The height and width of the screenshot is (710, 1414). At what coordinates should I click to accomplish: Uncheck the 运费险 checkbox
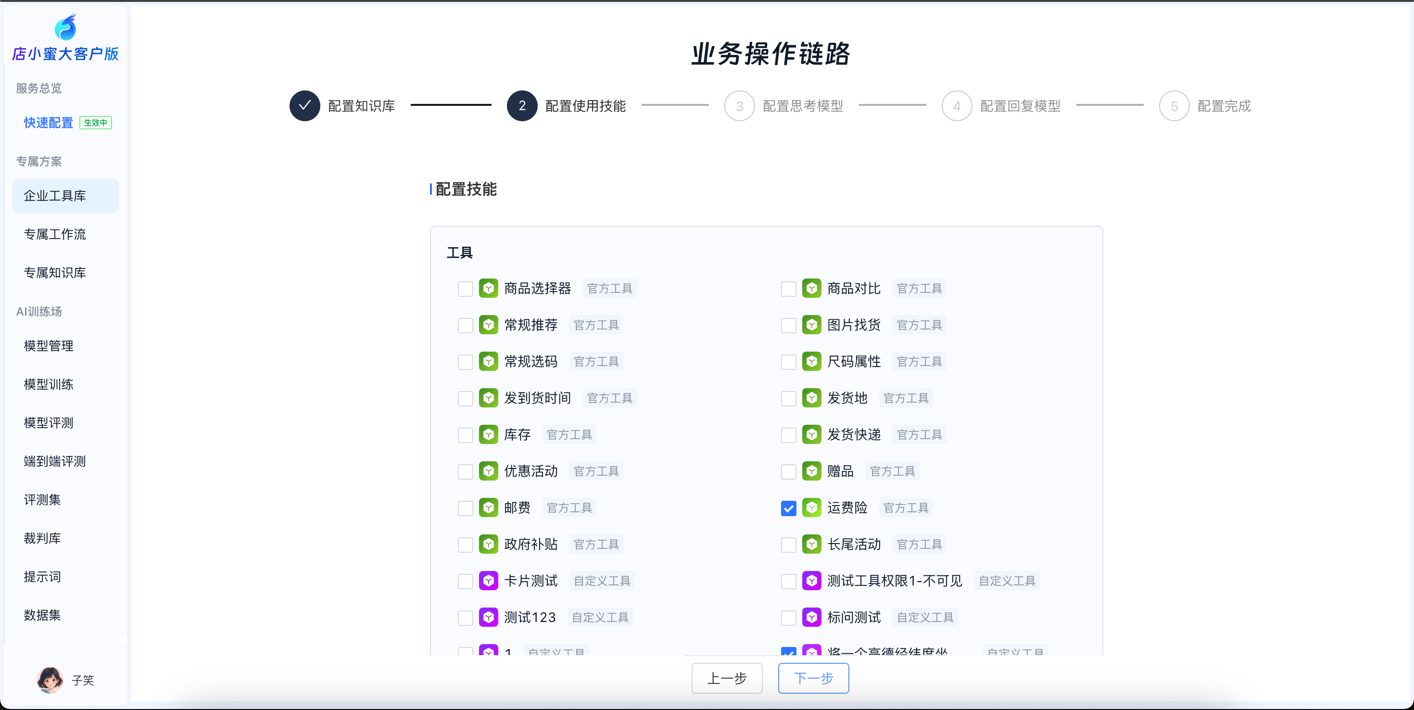click(x=788, y=508)
